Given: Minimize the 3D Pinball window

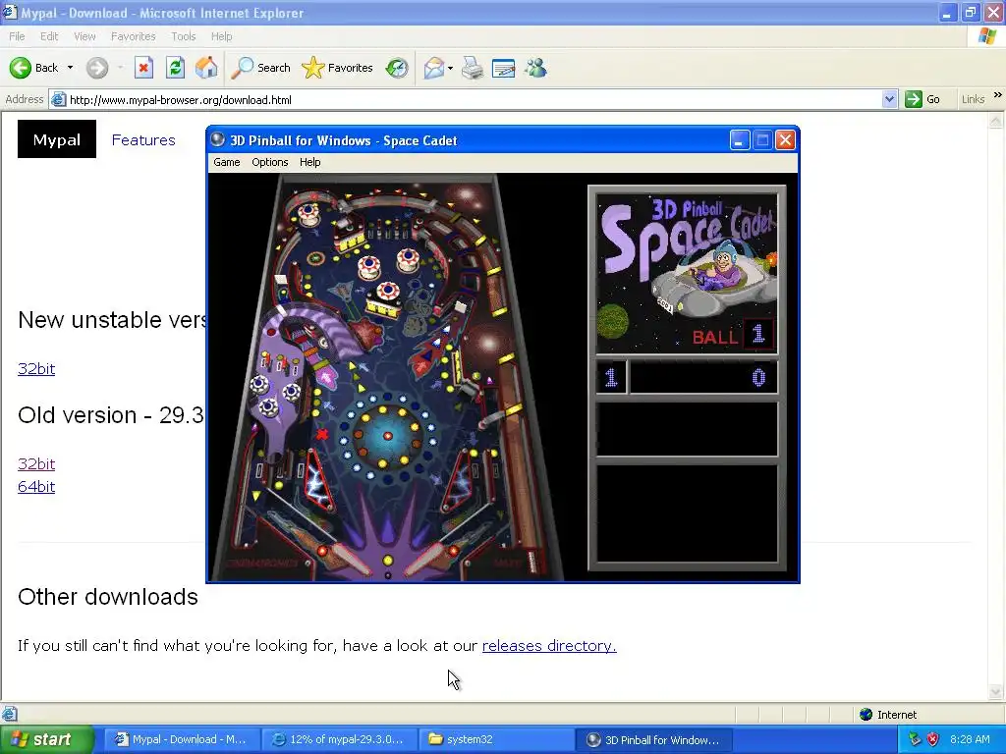Looking at the screenshot, I should click(x=739, y=139).
